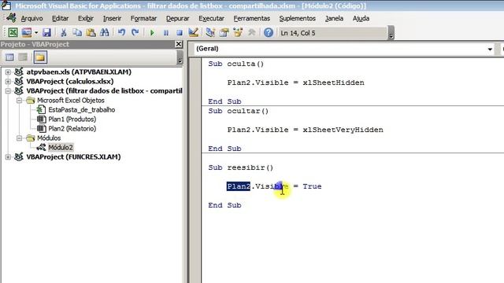Viewport: 504px width, 283px height.
Task: Undo the last action
Action: [x=121, y=32]
